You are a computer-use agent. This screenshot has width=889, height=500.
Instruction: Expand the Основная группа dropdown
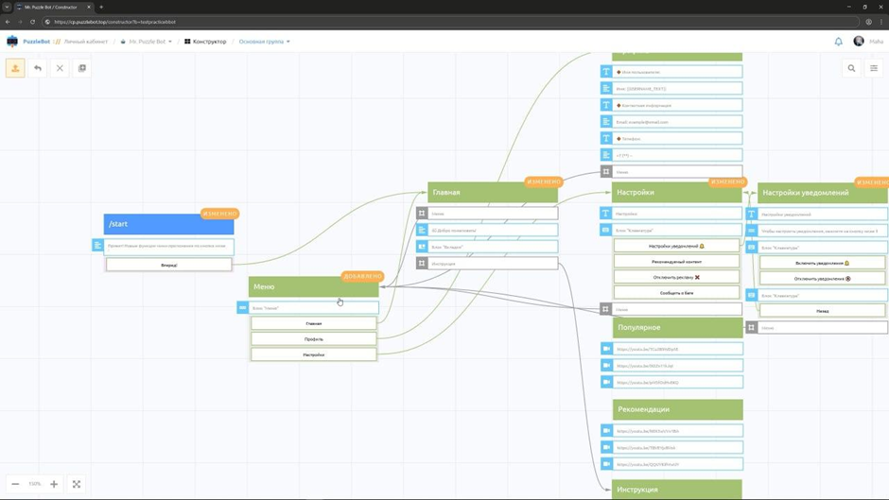(264, 42)
